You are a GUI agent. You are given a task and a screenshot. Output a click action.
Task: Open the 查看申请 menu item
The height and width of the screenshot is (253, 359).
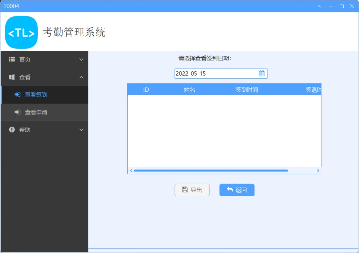[x=45, y=112]
